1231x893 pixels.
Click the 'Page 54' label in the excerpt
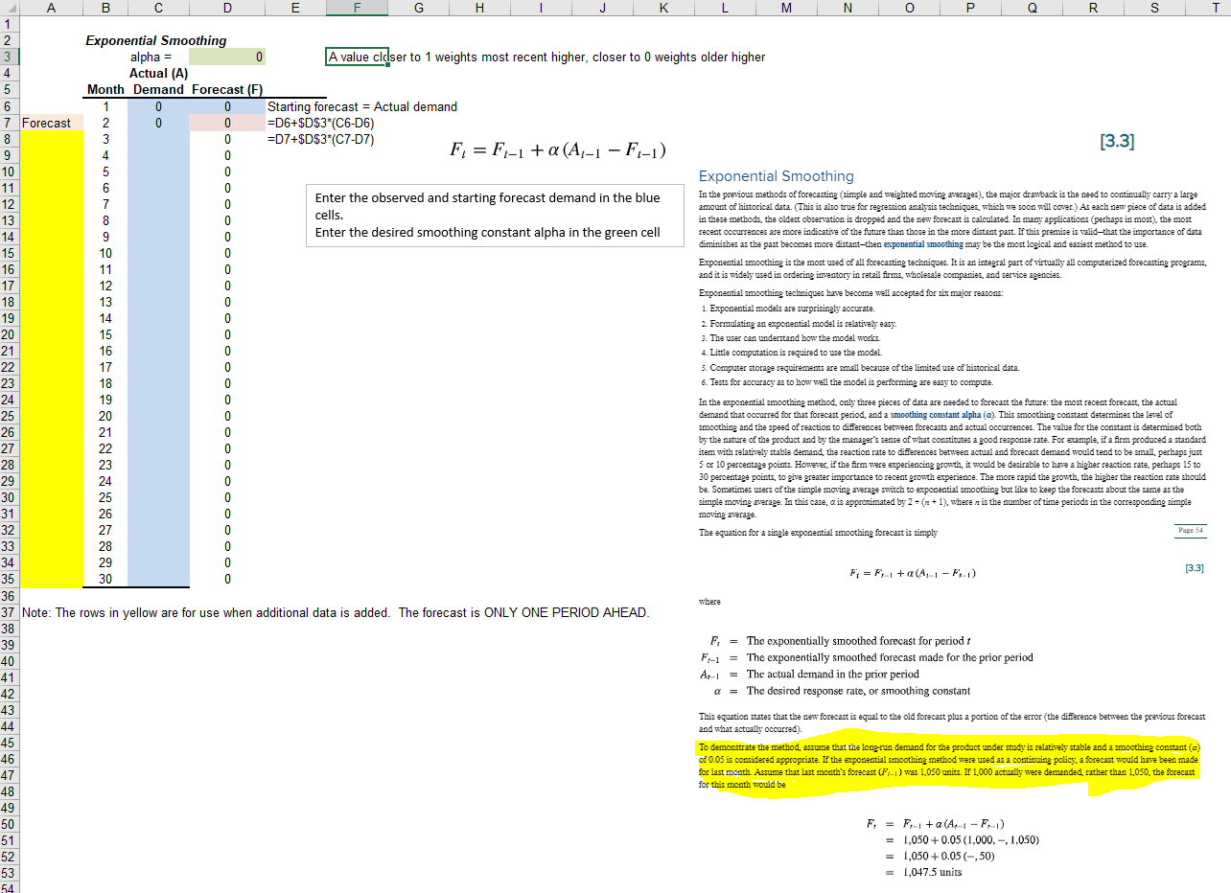click(x=1190, y=529)
